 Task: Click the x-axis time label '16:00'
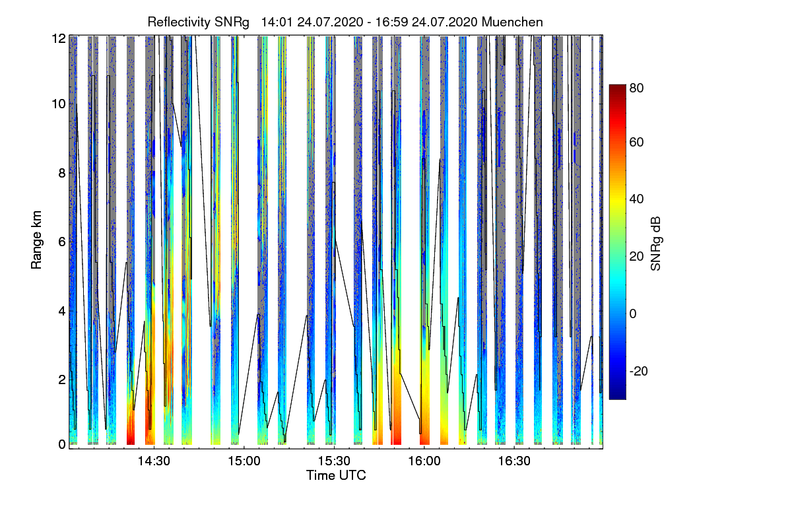click(x=424, y=461)
